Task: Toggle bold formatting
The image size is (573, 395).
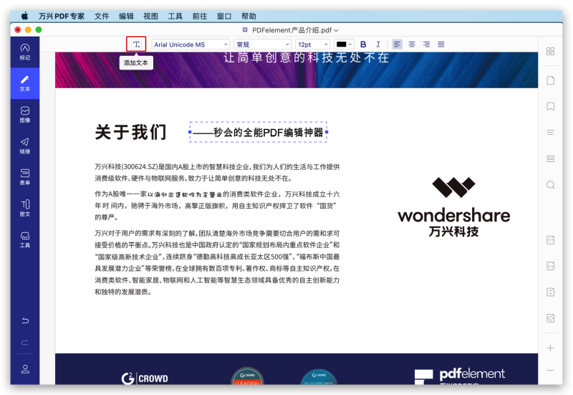Action: 363,44
